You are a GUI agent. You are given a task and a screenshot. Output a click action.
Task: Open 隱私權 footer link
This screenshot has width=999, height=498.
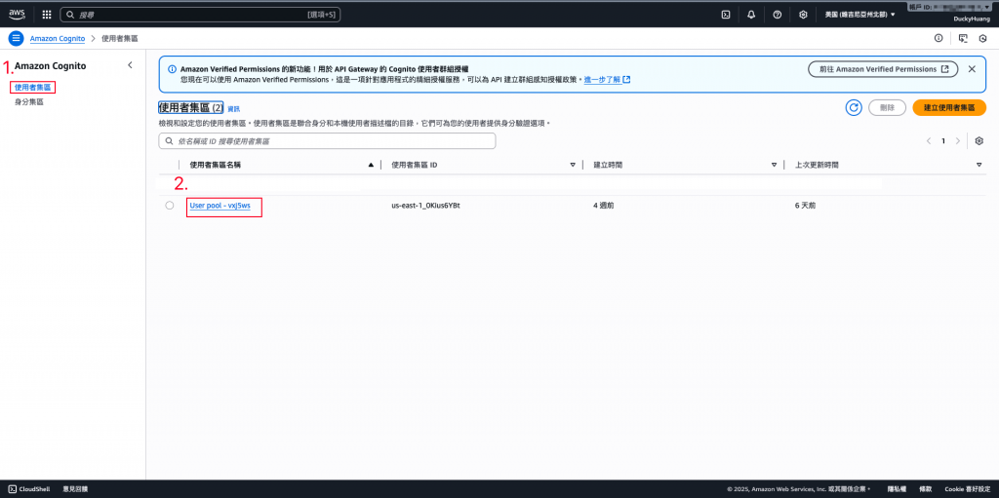(x=897, y=489)
